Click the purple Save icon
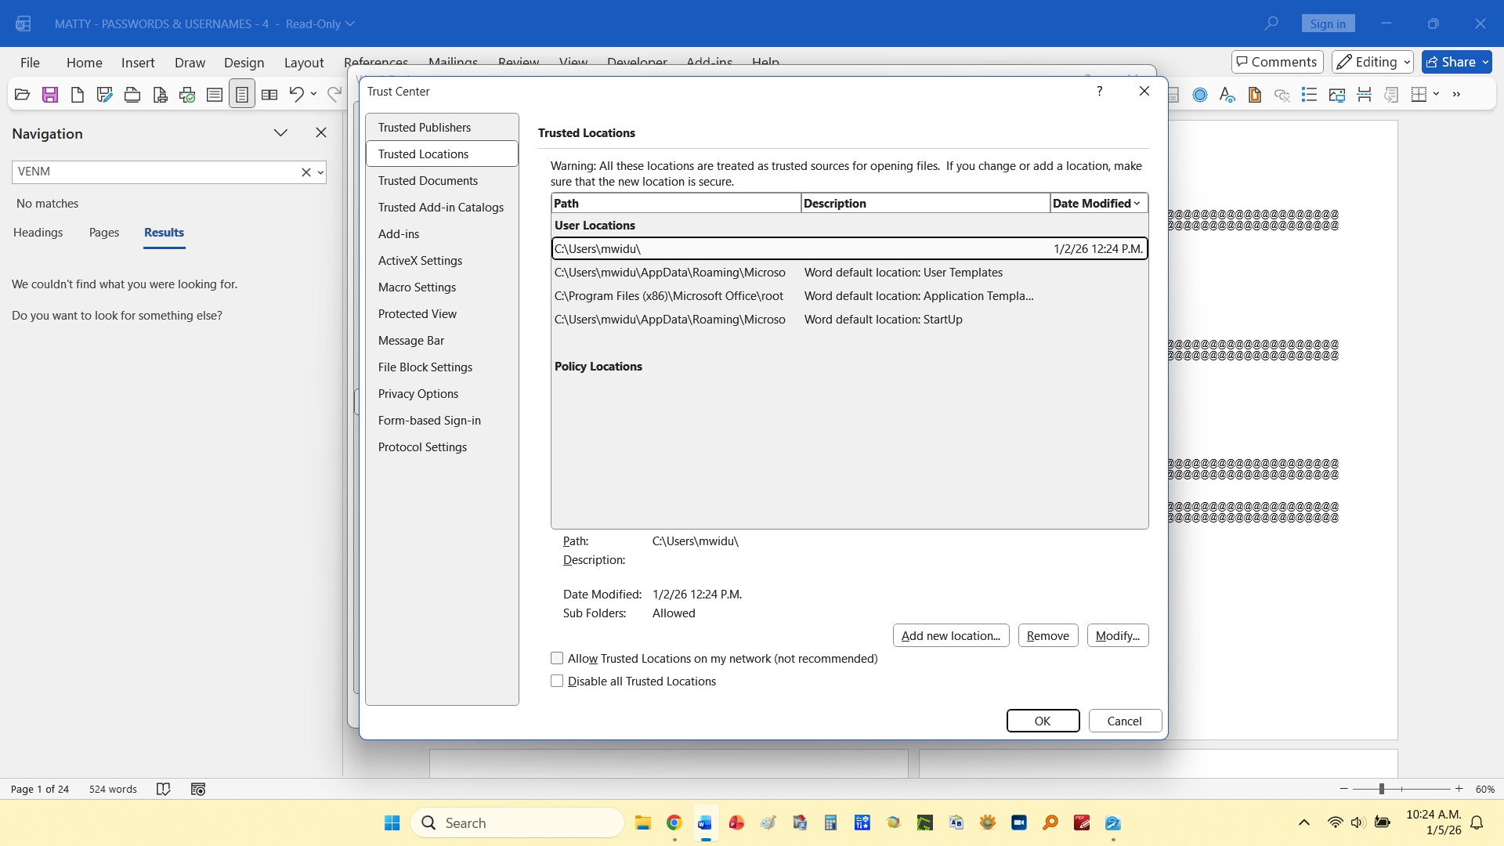The width and height of the screenshot is (1504, 846). (x=50, y=95)
